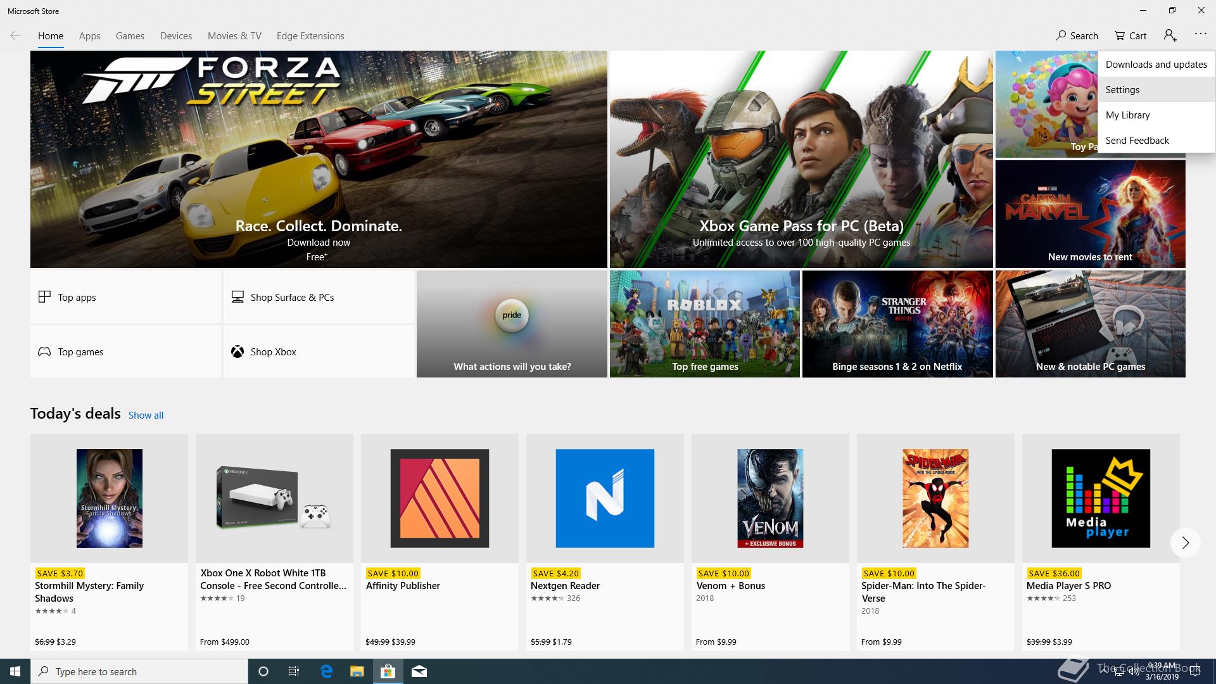
Task: Open File Explorer from taskbar
Action: [357, 671]
